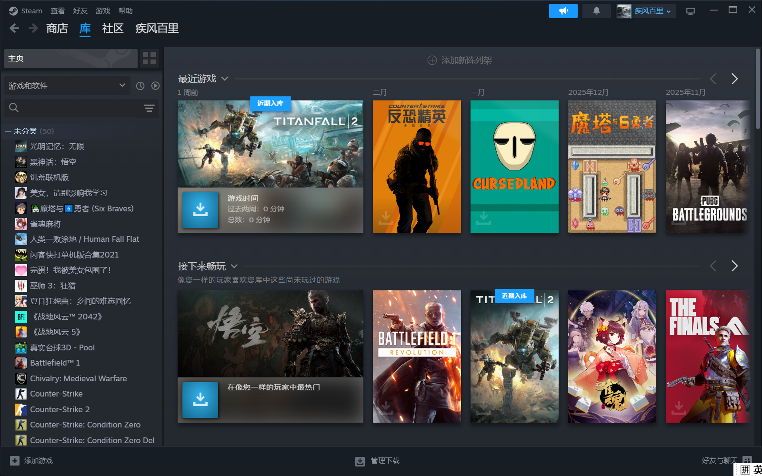
Task: Select 雀魂麻将 in the library list
Action: 46,224
